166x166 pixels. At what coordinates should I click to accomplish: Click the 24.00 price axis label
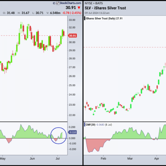72,95
